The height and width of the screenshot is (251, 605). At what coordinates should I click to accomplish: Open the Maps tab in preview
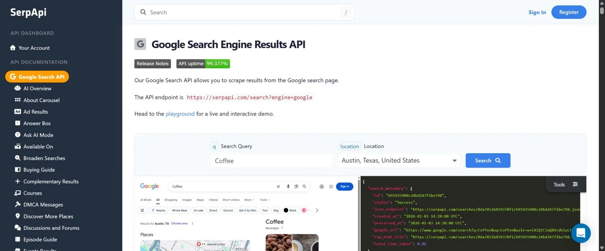(x=200, y=200)
